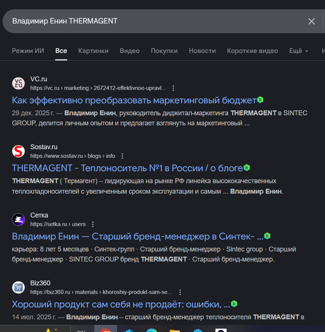Click the date 14 июл. 2025 г. in the Biz360 snippet
The width and height of the screenshot is (325, 332).
tap(34, 317)
